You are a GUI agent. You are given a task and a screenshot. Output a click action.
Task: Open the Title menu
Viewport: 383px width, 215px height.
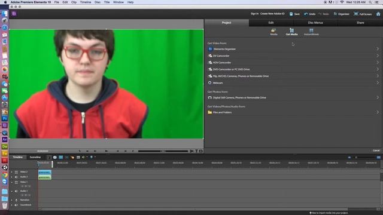[107, 2]
